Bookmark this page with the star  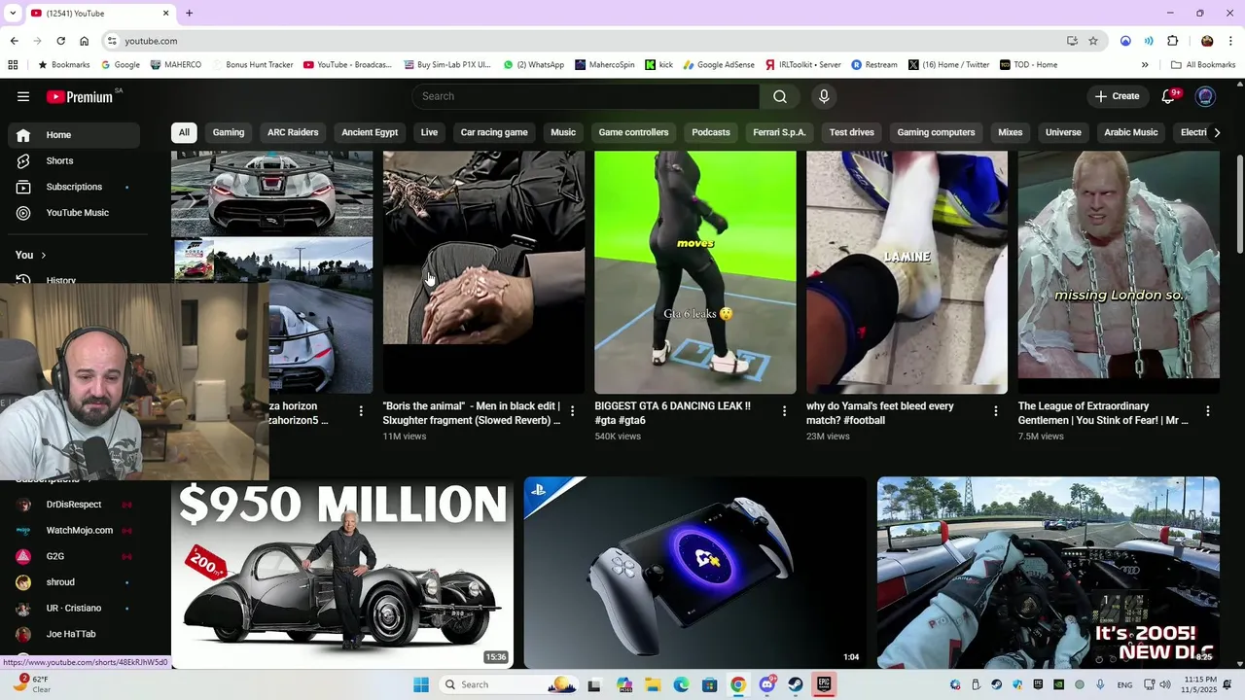click(x=1093, y=41)
